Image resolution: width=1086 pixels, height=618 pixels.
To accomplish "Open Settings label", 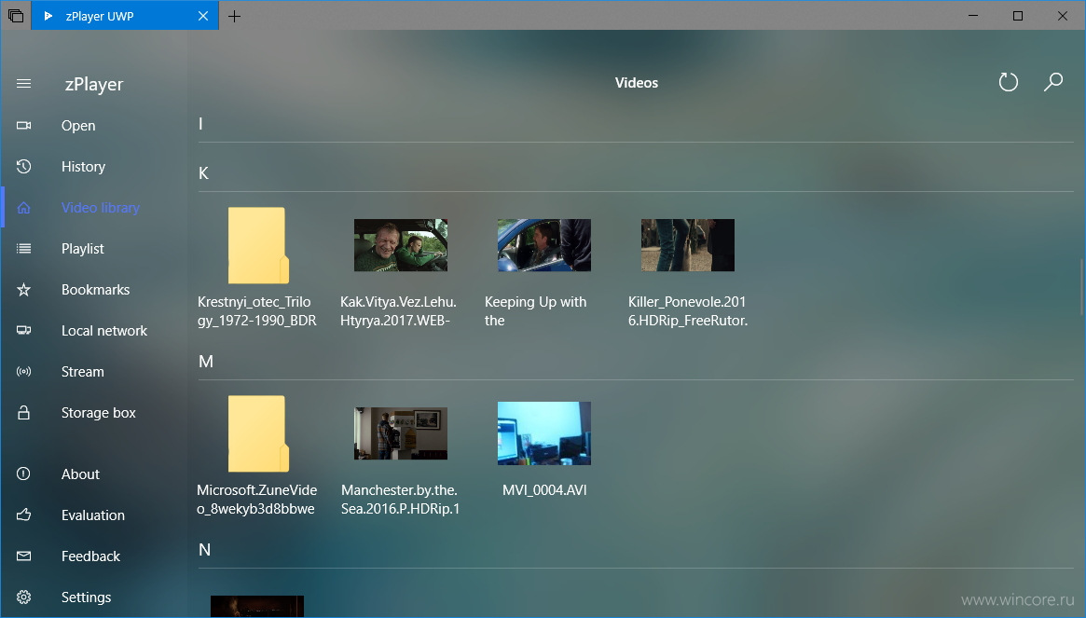I will coord(86,597).
